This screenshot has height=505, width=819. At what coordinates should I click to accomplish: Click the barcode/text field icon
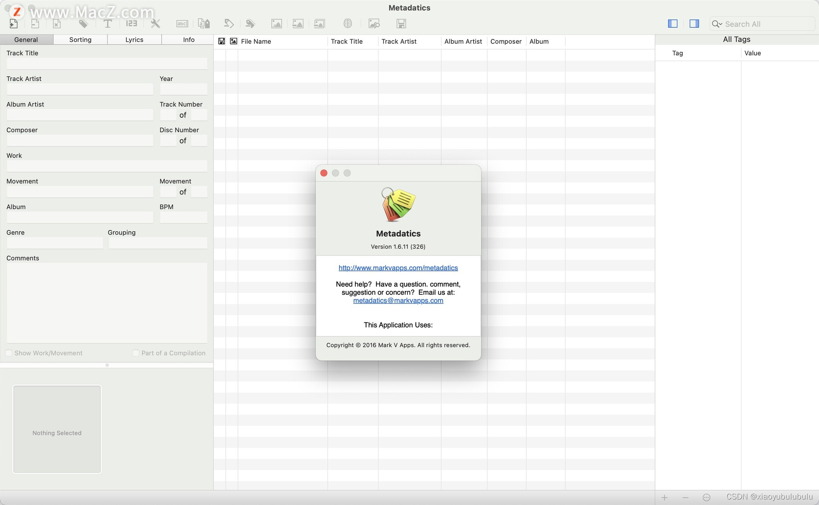pos(182,23)
